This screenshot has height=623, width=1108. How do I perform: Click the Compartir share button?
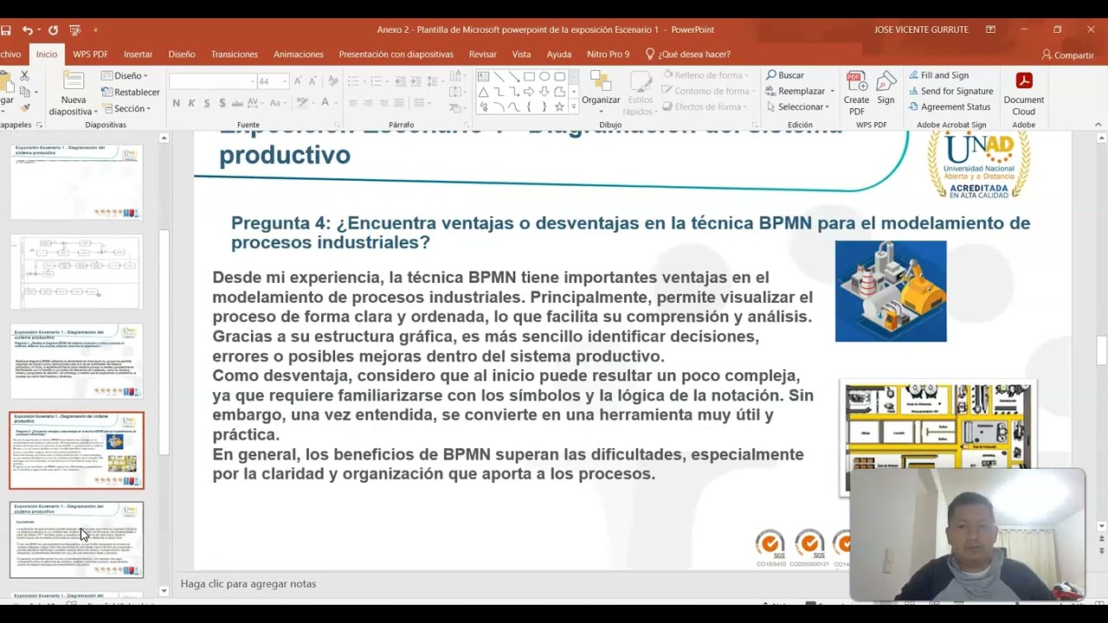(x=1068, y=55)
